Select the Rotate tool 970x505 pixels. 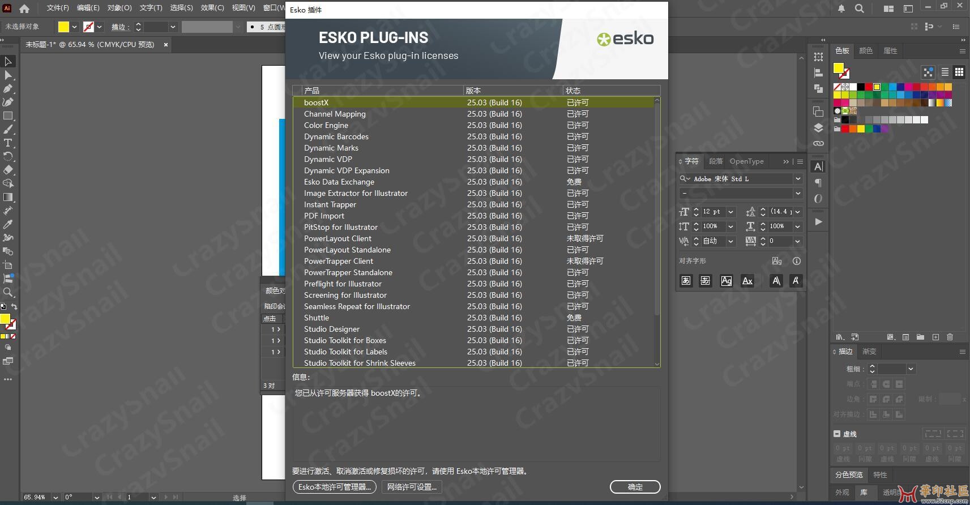[x=8, y=156]
